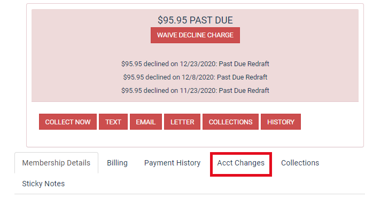Send account to Collections with red button
This screenshot has height=198, width=365.
230,122
